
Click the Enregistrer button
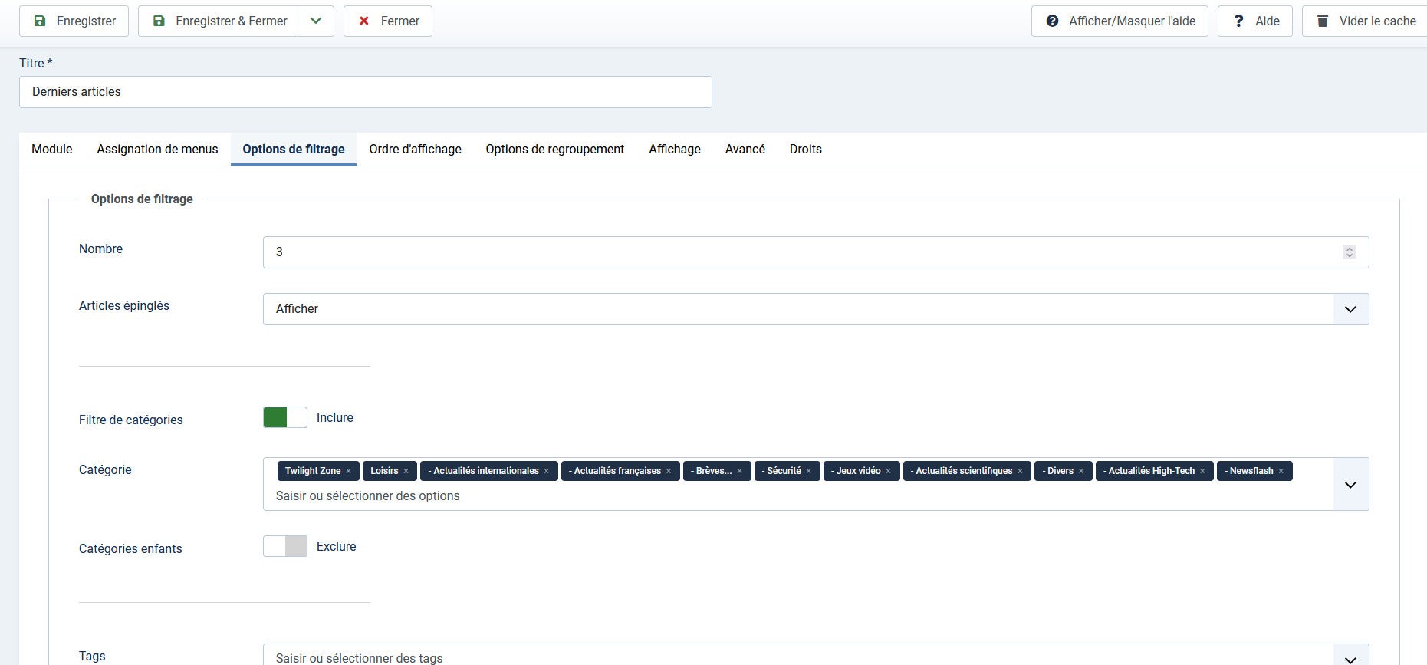point(74,21)
